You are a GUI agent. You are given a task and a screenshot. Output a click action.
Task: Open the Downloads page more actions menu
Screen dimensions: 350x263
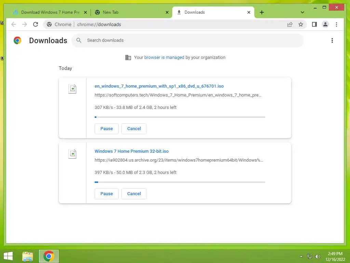click(332, 40)
